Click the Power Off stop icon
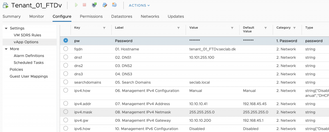 click(84, 5)
